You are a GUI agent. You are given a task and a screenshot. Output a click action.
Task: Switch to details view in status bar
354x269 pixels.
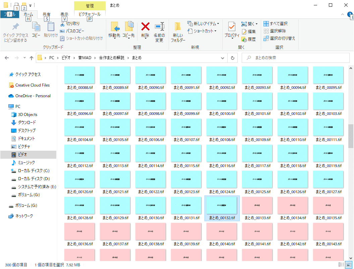[x=341, y=265]
